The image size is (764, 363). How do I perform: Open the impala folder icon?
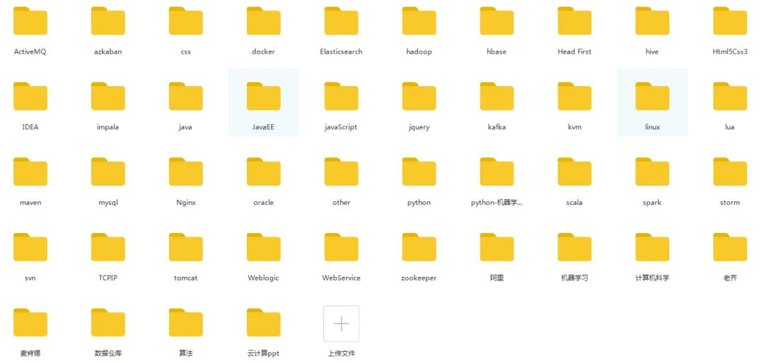(108, 96)
